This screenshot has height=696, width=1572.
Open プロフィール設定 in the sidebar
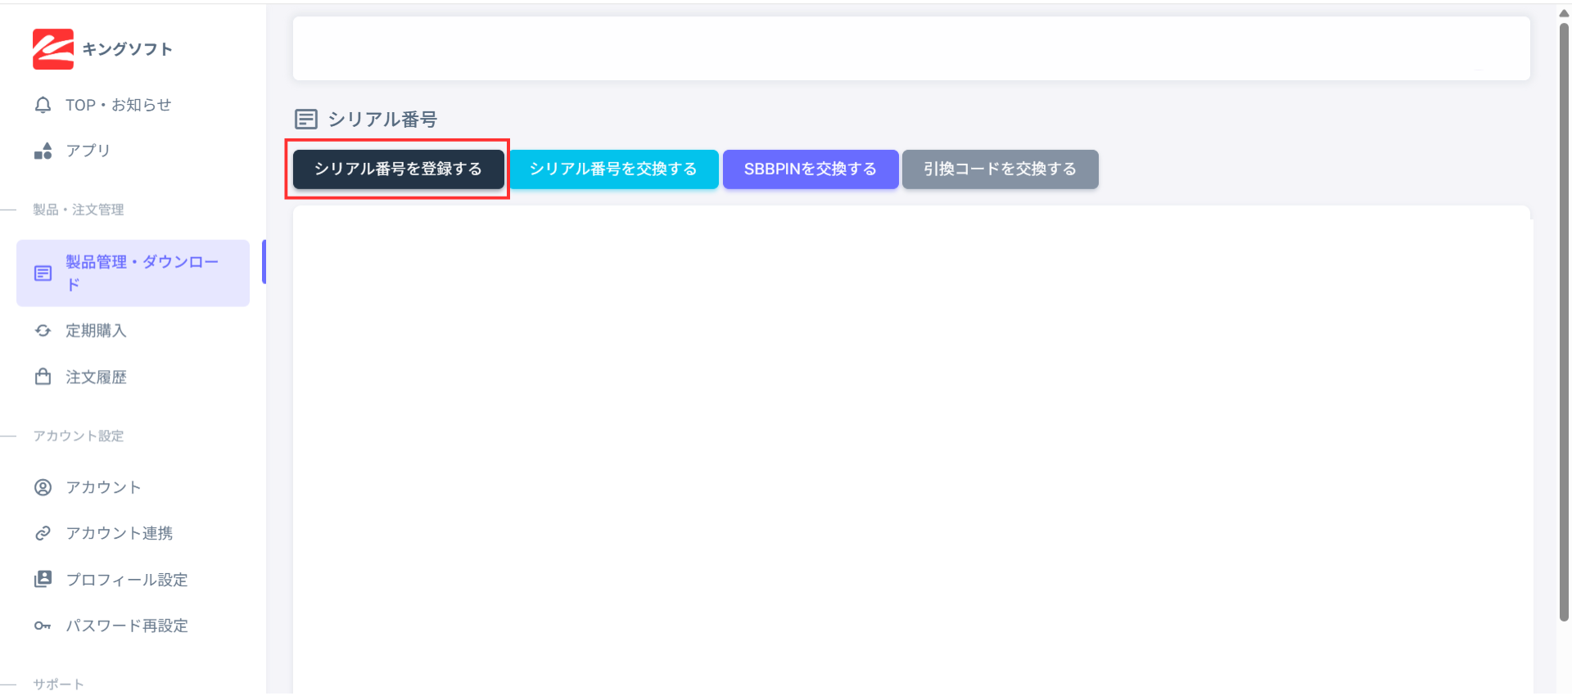tap(127, 580)
